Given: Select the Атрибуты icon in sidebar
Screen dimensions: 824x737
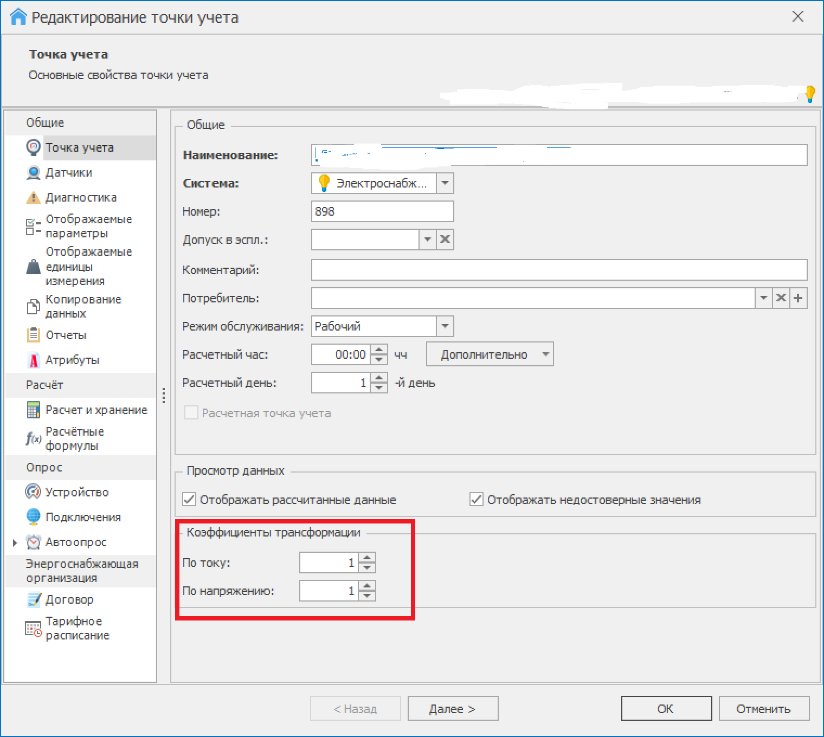Looking at the screenshot, I should point(34,360).
